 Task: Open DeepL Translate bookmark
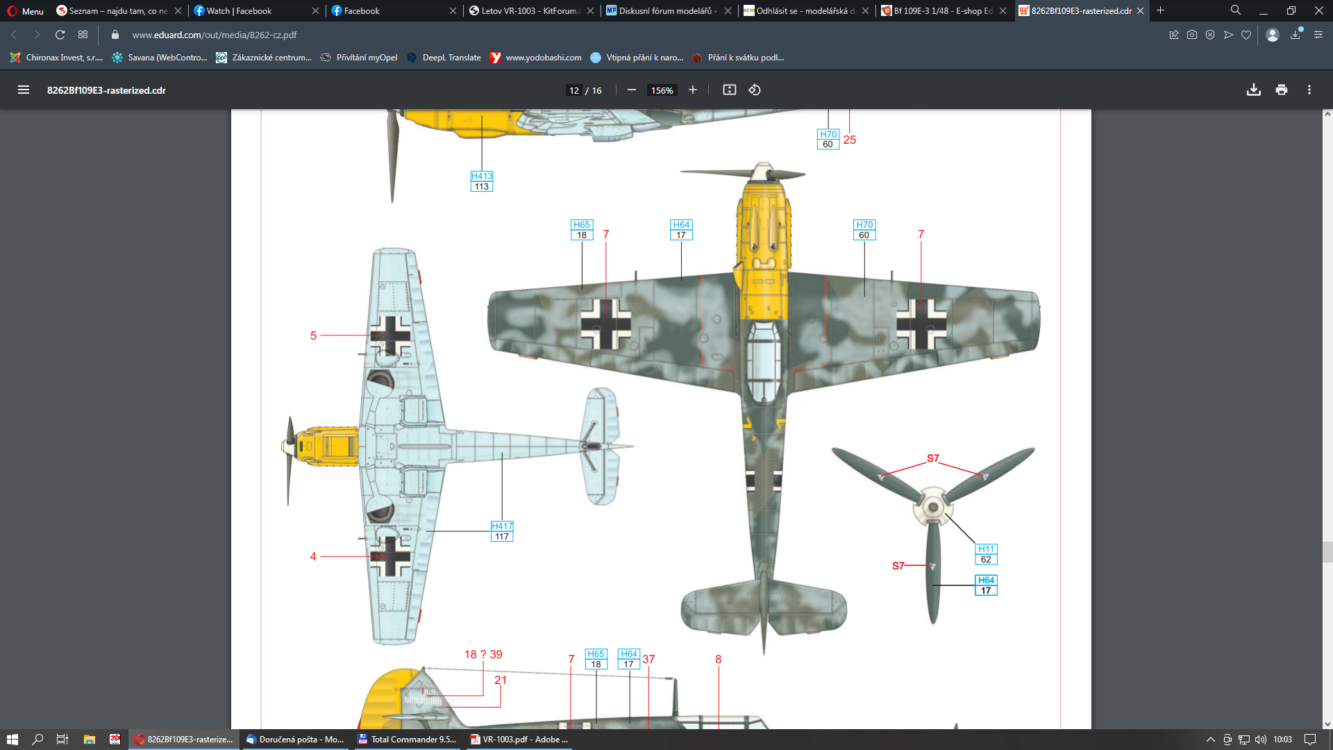[x=444, y=58]
